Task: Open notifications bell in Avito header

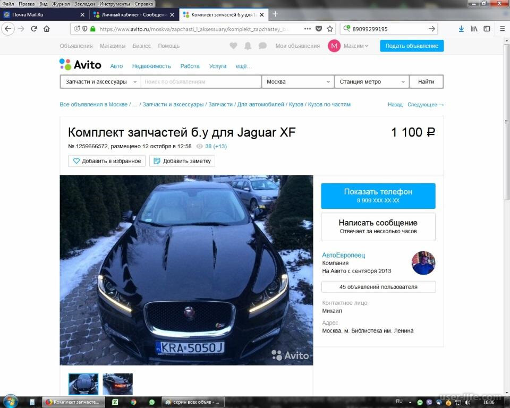Action: [248, 46]
